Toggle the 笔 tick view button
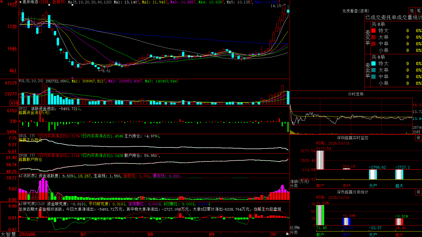422x237 pixels. pos(419,11)
